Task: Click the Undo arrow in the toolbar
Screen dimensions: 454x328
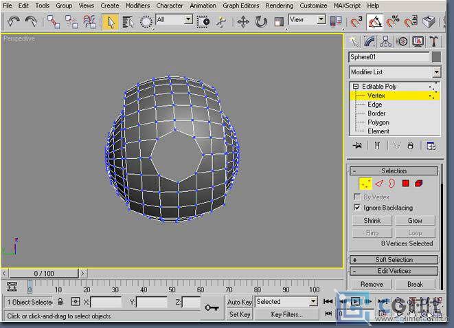Action: coord(12,21)
